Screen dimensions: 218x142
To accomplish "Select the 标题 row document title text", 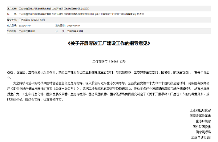I will click(x=81, y=14).
